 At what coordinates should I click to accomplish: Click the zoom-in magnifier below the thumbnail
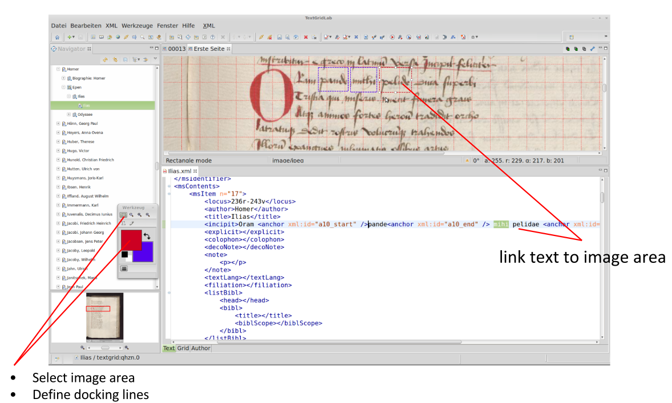[x=127, y=348]
